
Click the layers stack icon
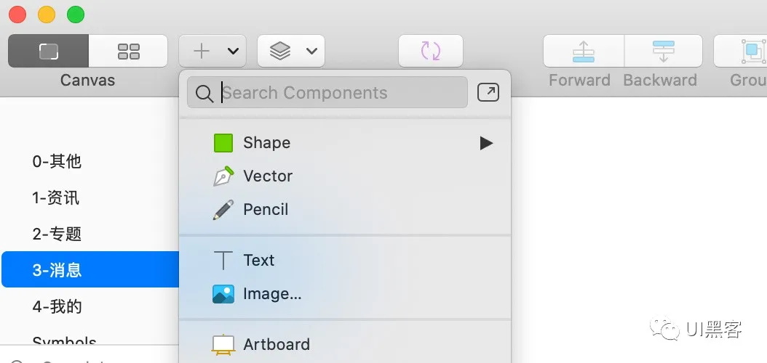pyautogui.click(x=279, y=51)
